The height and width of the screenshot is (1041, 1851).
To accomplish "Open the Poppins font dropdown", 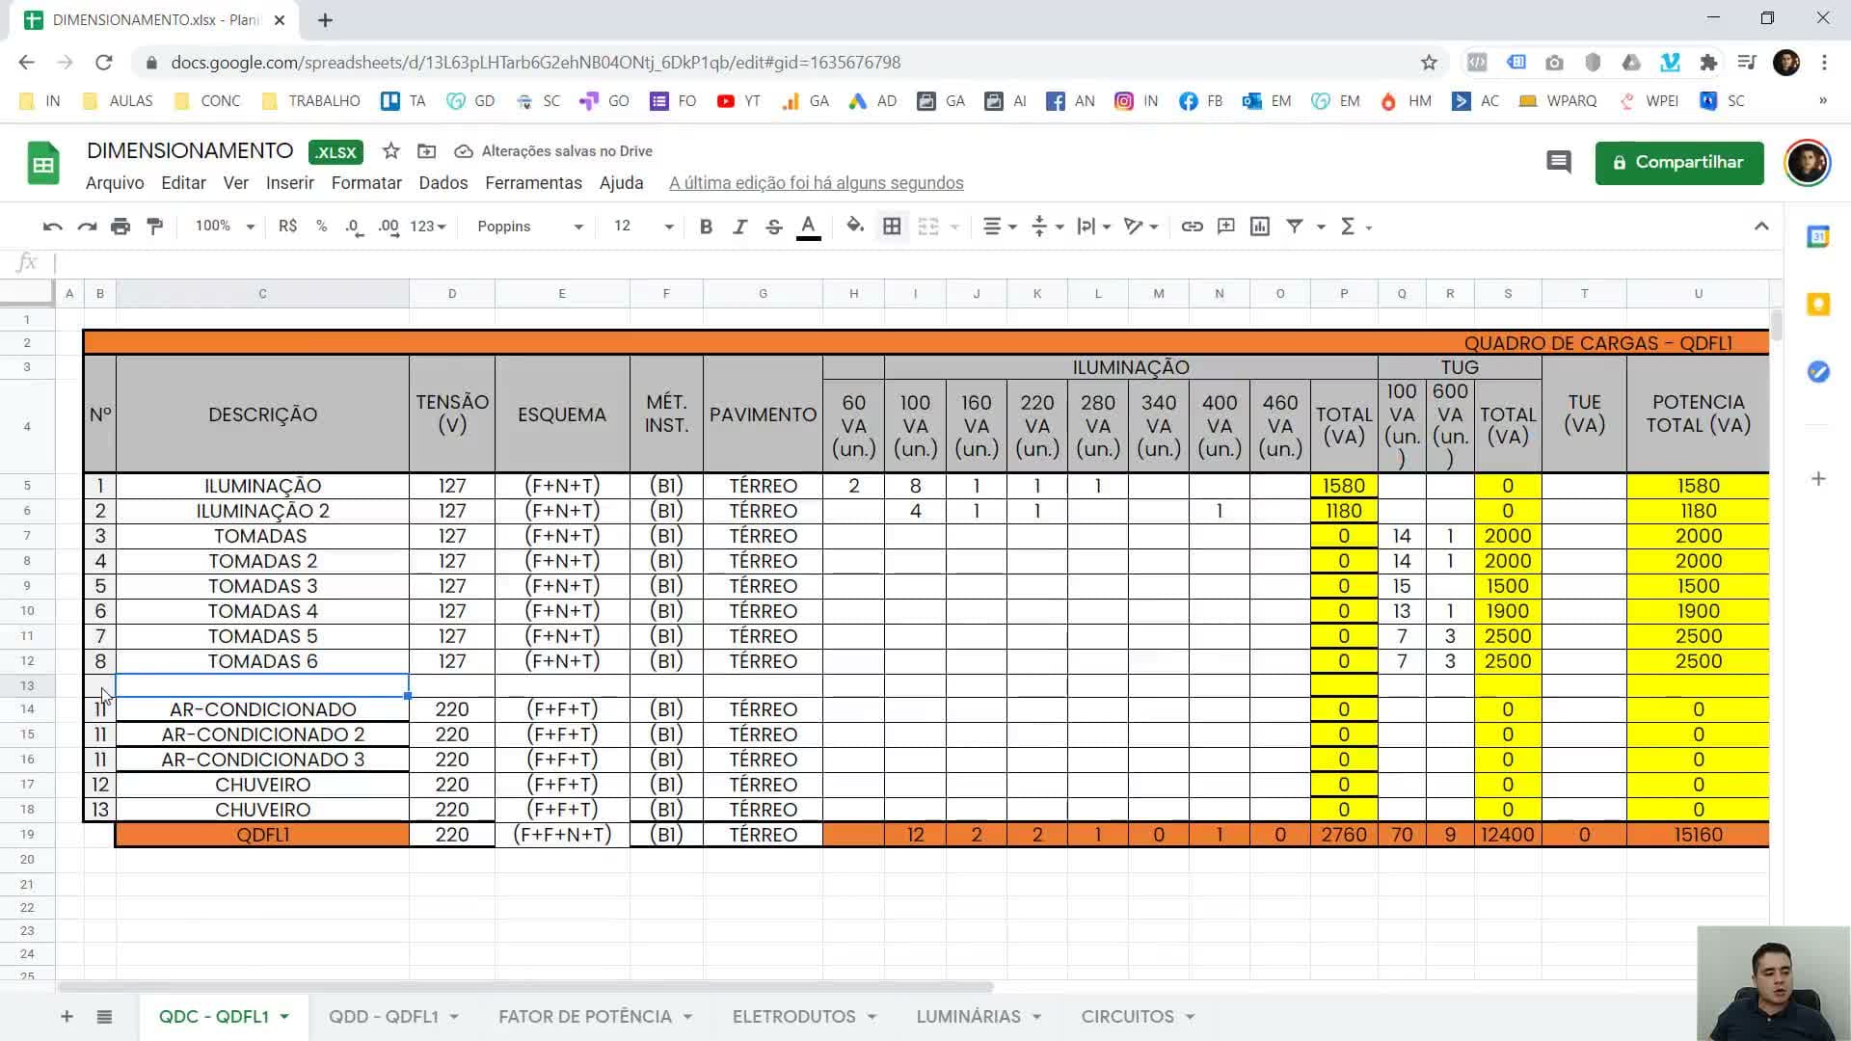I will (530, 227).
